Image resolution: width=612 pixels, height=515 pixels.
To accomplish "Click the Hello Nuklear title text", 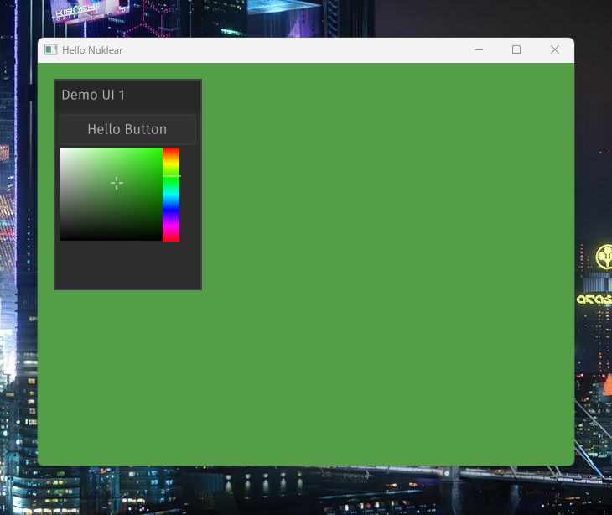I will (92, 50).
